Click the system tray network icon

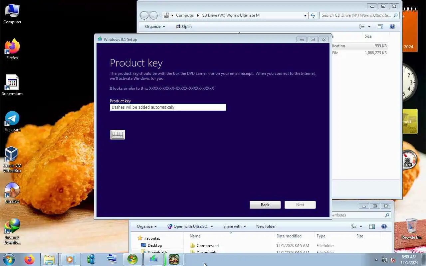[384, 260]
